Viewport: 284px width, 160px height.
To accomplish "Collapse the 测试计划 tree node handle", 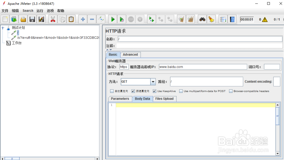I will click(x=3, y=28).
